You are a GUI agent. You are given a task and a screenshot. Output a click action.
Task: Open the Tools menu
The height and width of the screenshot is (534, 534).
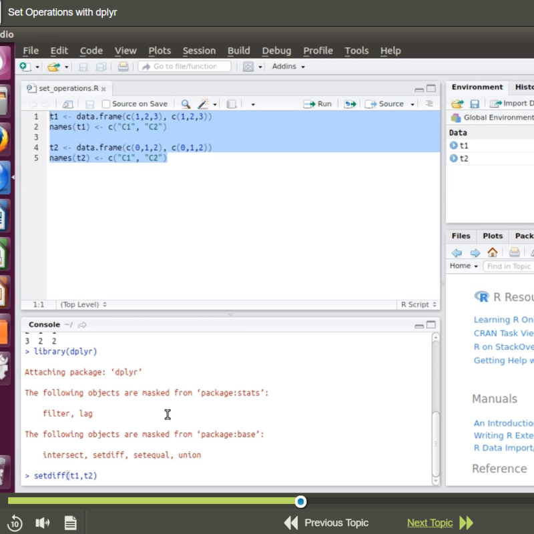click(x=356, y=51)
